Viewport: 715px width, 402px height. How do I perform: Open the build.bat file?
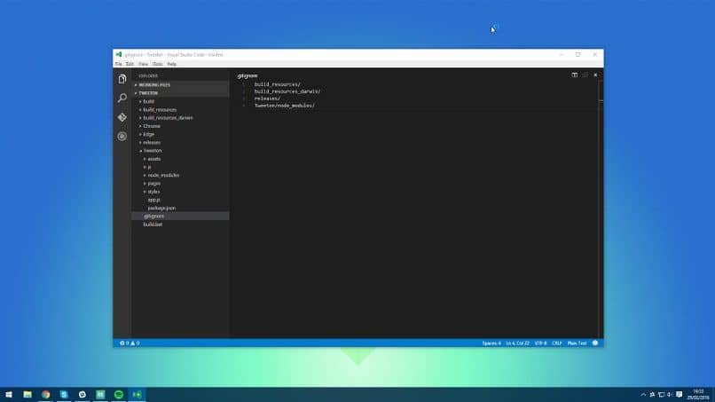pos(181,225)
